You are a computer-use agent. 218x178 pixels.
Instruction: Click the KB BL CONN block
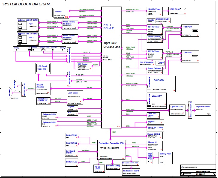pos(99,168)
